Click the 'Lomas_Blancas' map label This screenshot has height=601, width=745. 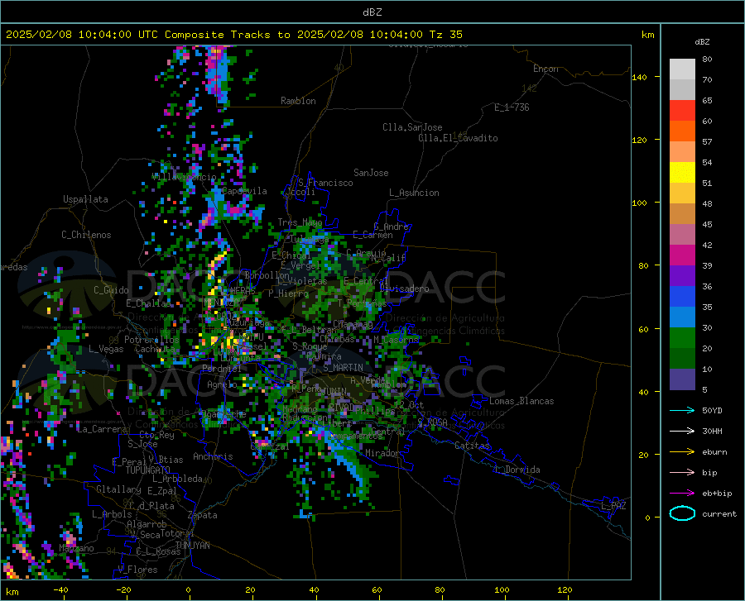point(521,401)
